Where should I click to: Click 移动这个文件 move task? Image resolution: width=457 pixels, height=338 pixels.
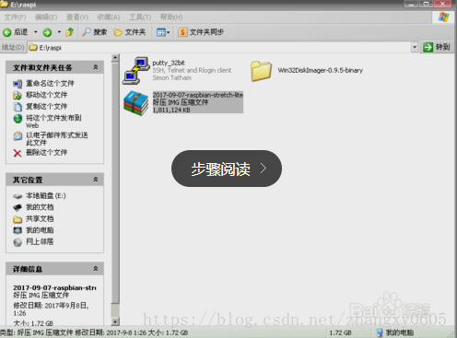[x=46, y=95]
